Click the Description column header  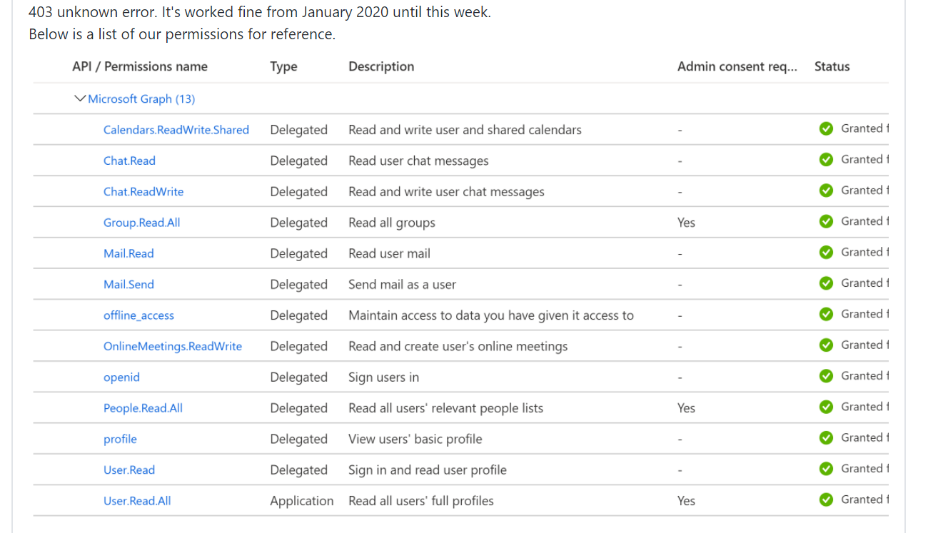pos(381,66)
